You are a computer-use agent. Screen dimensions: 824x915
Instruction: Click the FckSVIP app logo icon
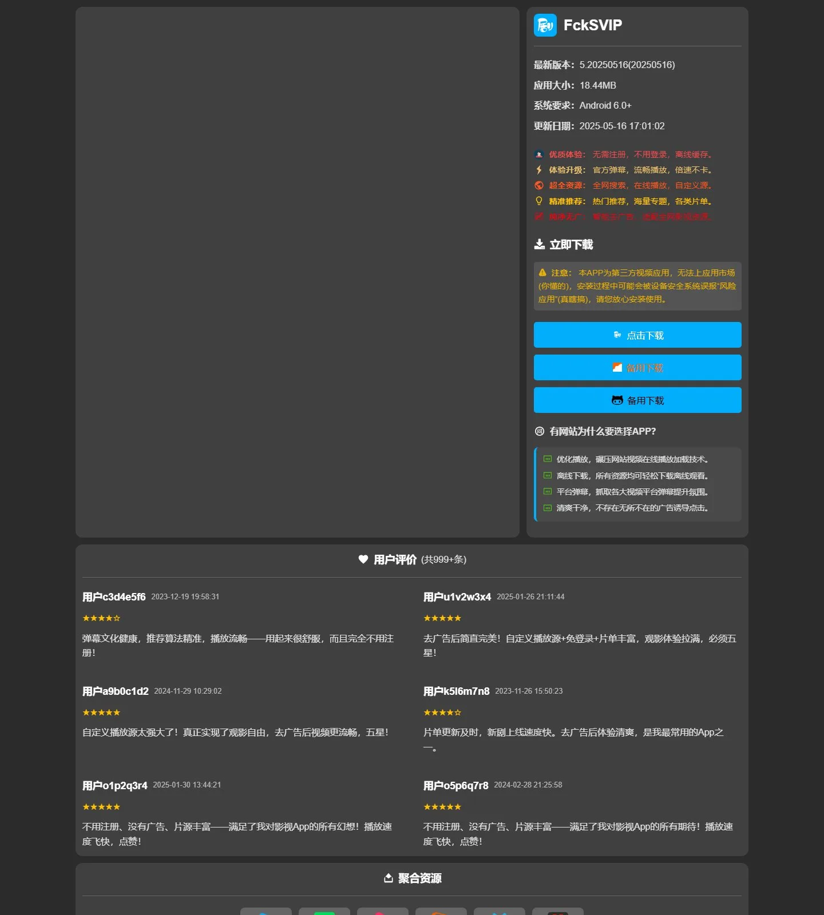(x=545, y=25)
